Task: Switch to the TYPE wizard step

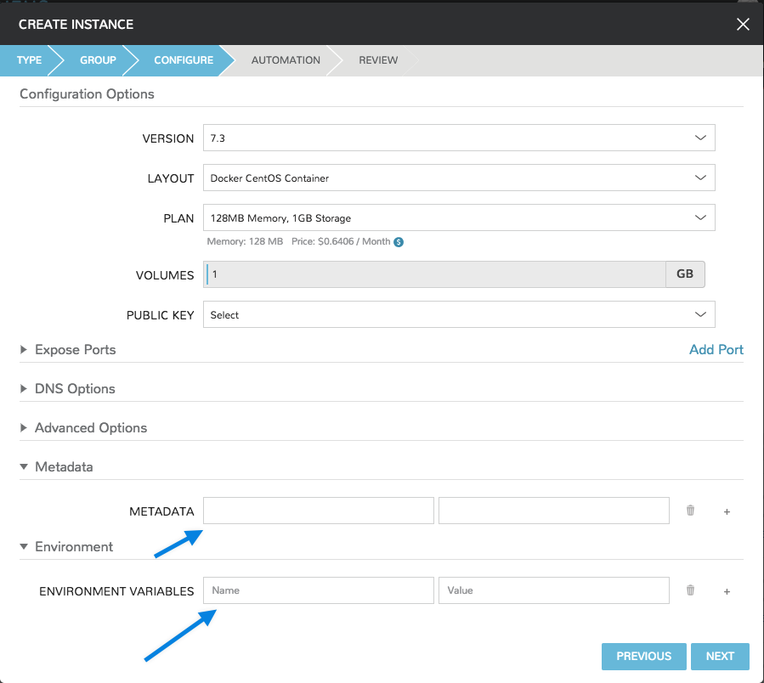Action: 28,60
